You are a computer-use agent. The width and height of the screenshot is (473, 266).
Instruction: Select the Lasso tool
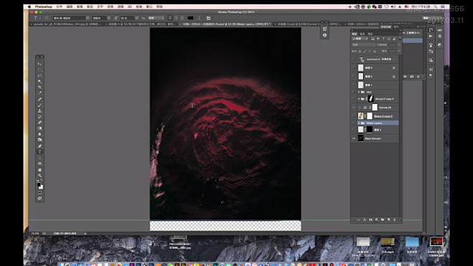tap(40, 75)
